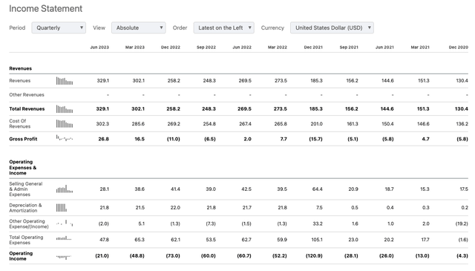Viewport: 475px width, 271px height.
Task: Click the Total Revenues row label
Action: pyautogui.click(x=27, y=109)
